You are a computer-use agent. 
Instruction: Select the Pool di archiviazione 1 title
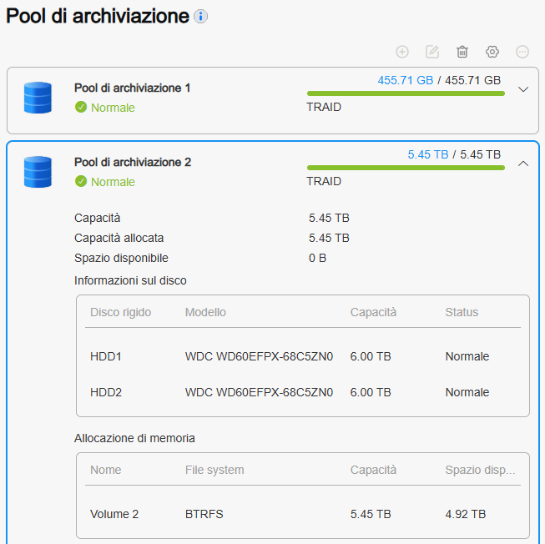[133, 88]
